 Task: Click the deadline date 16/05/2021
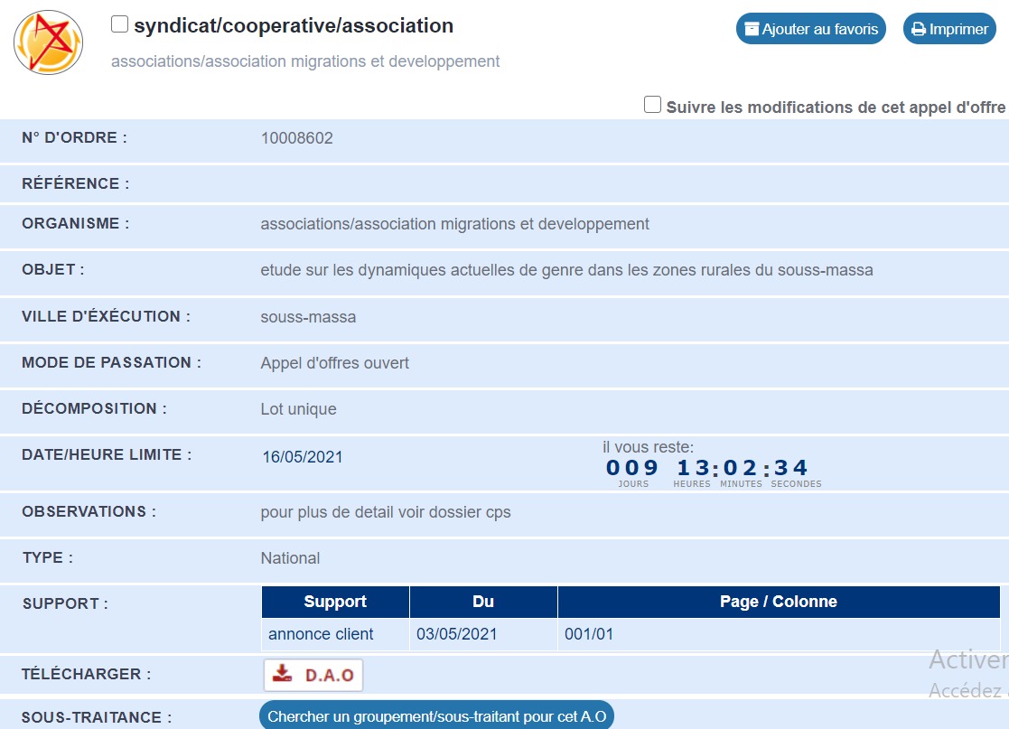point(303,457)
